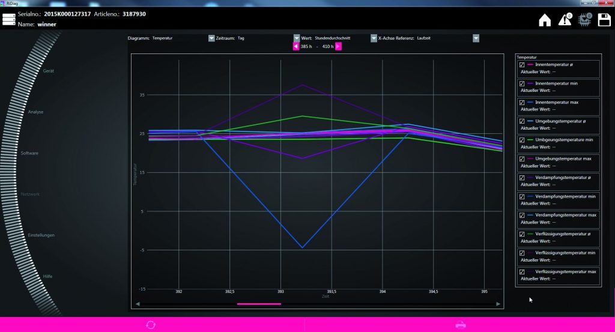Click the right pink arrow after 410 h
Screen dimensions: 615x332
click(x=338, y=46)
